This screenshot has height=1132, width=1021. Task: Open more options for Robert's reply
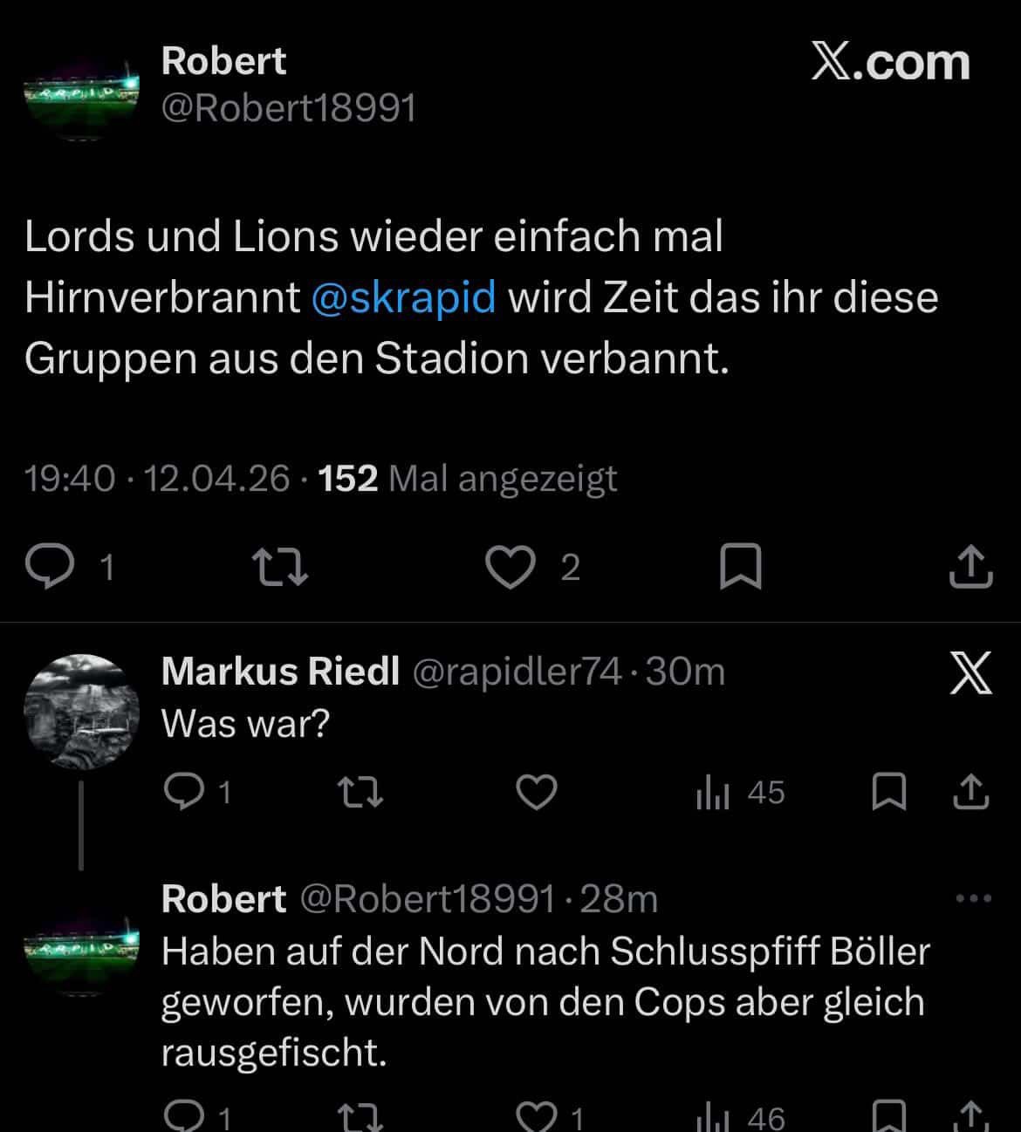tap(974, 898)
